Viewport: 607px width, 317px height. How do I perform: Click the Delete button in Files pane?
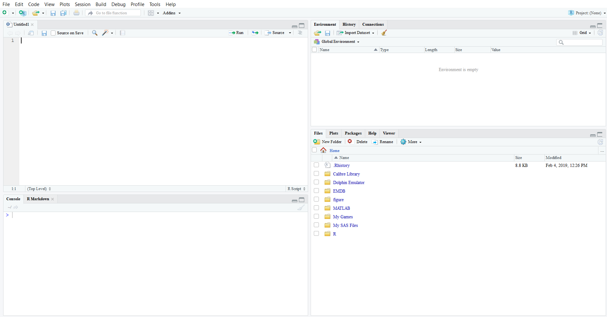click(x=358, y=142)
